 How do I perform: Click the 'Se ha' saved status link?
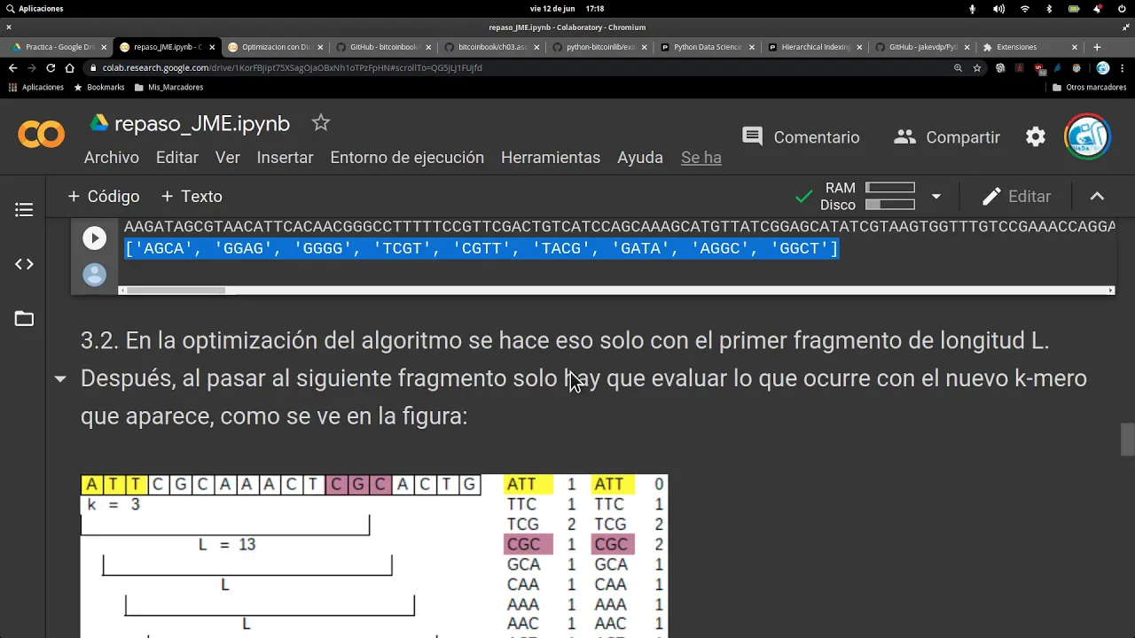[x=701, y=157]
